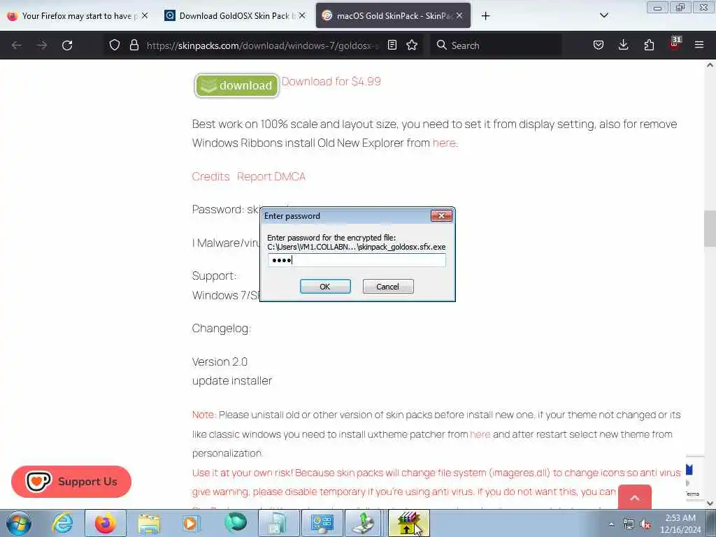The height and width of the screenshot is (537, 716).
Task: Open the red extension badge showing 31
Action: point(675,44)
